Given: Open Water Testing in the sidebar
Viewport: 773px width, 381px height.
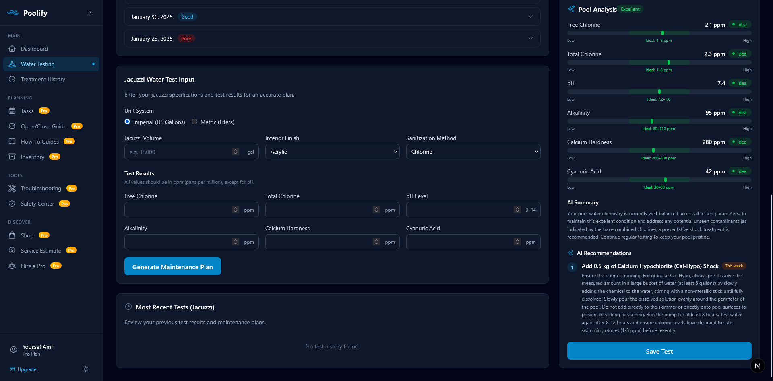Looking at the screenshot, I should pos(51,64).
